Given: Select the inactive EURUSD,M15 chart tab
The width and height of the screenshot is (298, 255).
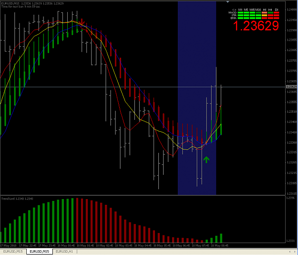Looking at the screenshot, I should pos(13,252).
